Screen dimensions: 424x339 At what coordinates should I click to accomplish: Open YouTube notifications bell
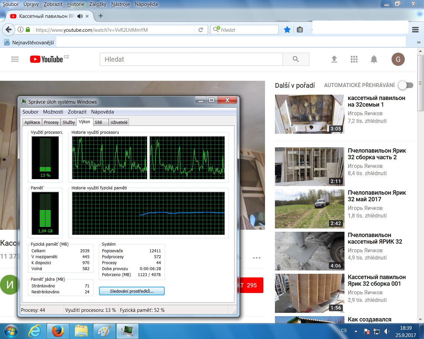374,59
